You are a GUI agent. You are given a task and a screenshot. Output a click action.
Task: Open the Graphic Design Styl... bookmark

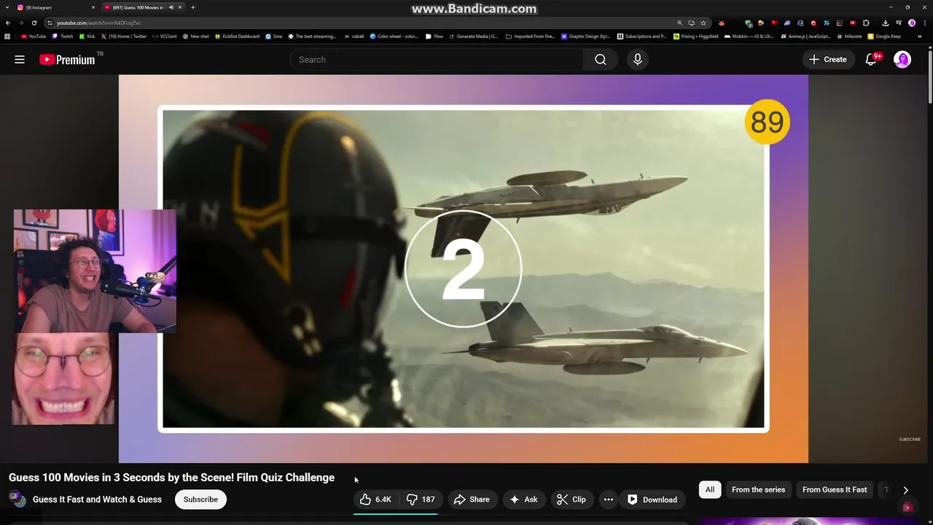coord(586,36)
